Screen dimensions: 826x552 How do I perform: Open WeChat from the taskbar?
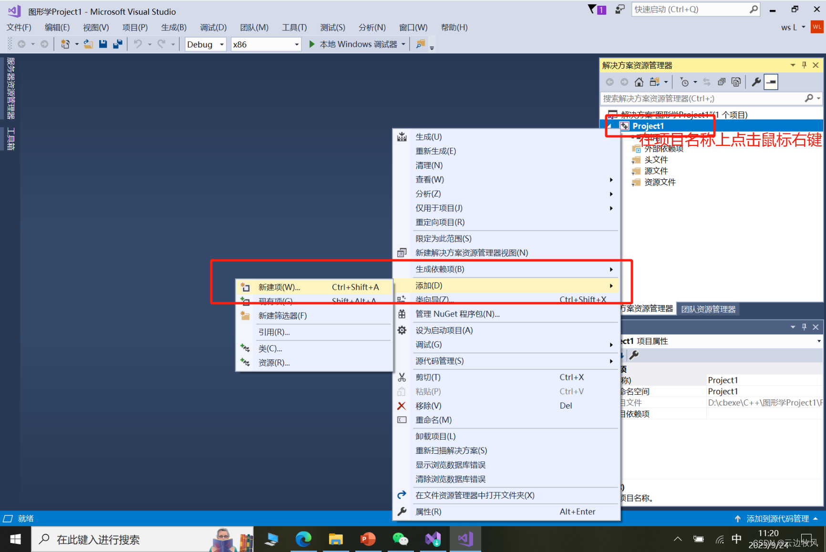(400, 539)
